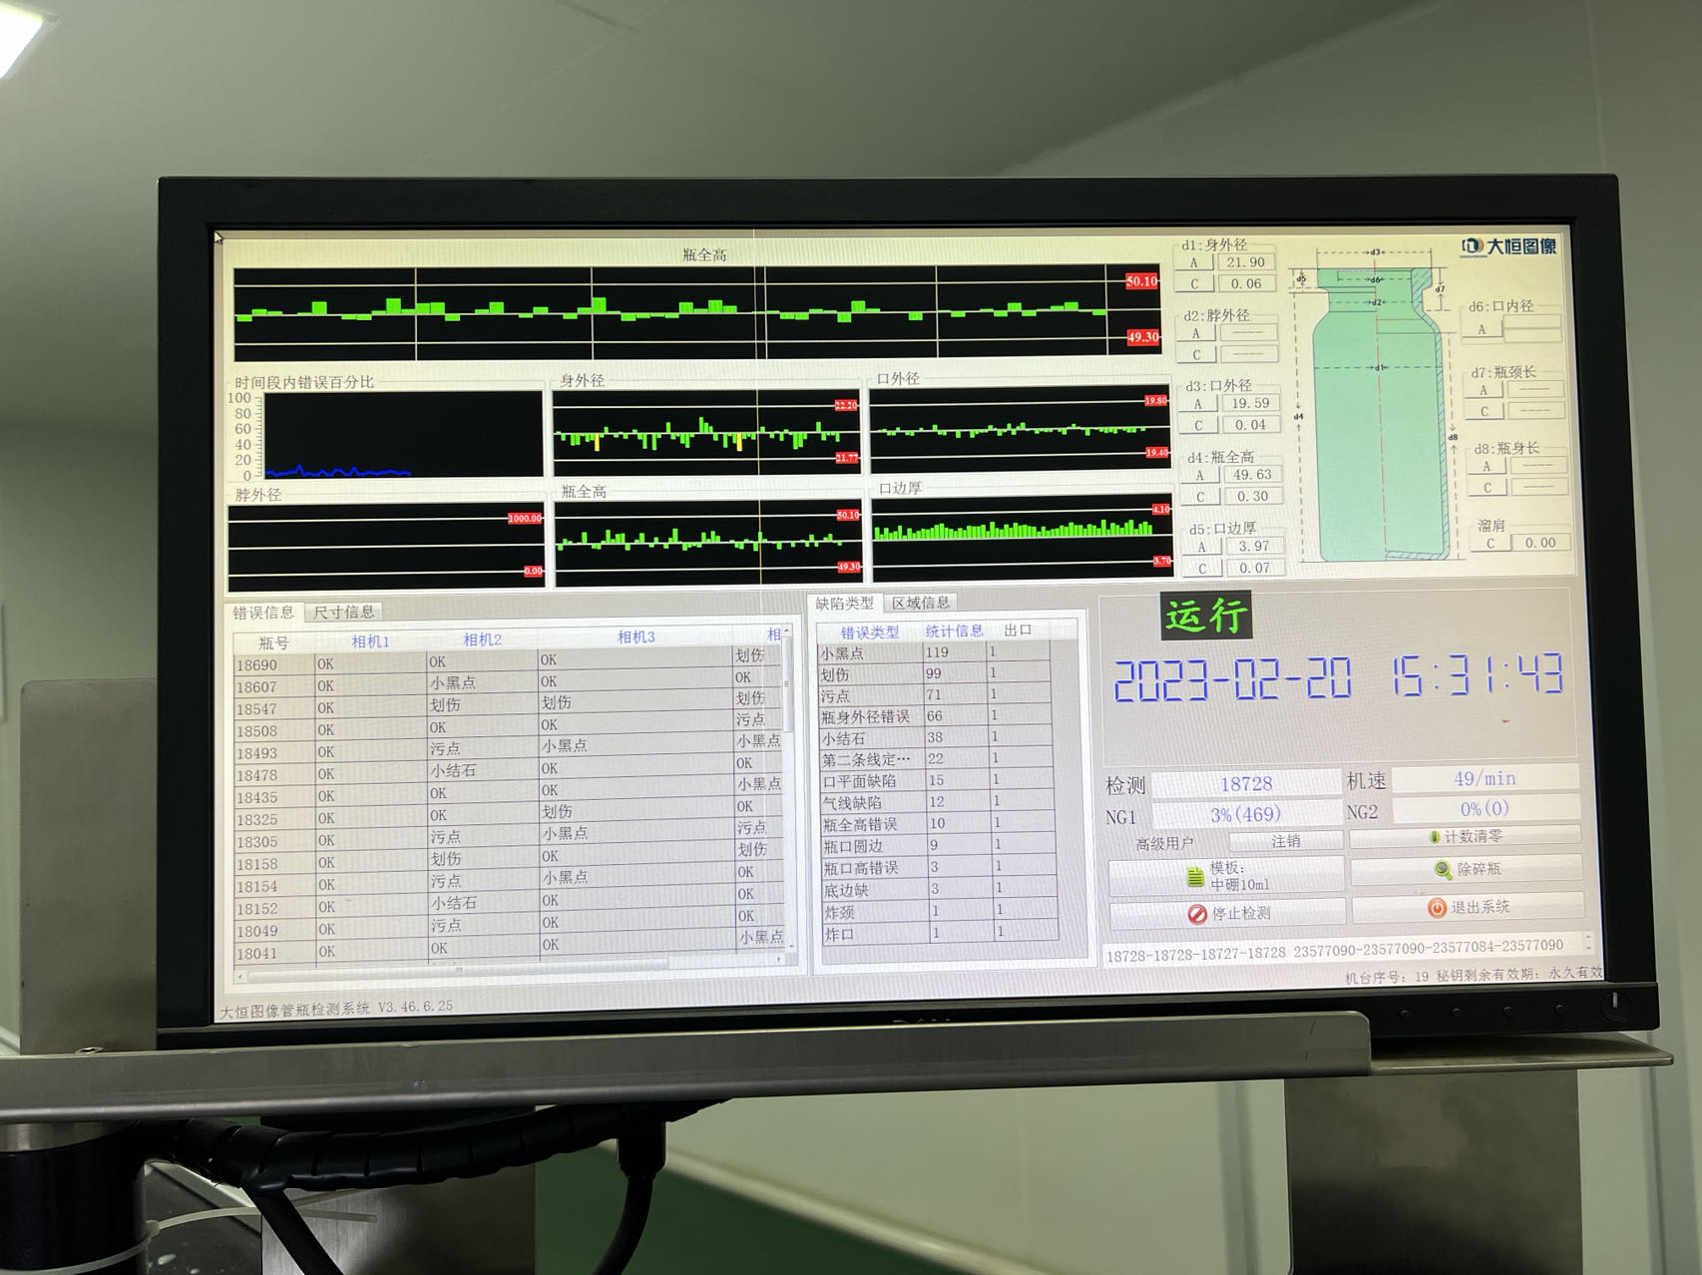Select the 底边缺 defect row
Screen dimensions: 1702x1275
(x=938, y=890)
